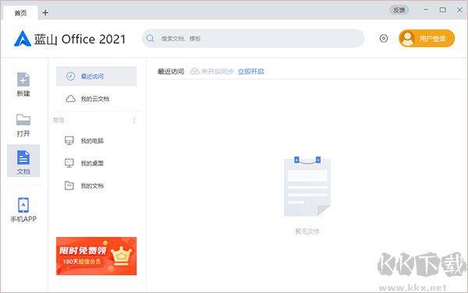Open the 常用 section more-options dots
468x293 pixels.
[134, 120]
